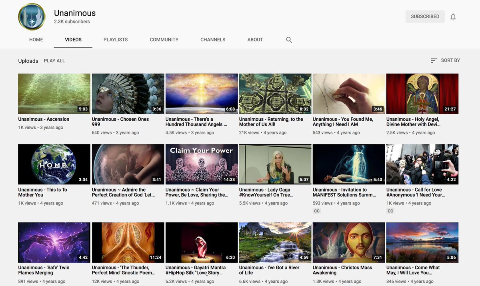Toggle the notification bell icon
The height and width of the screenshot is (286, 480).
coord(453,17)
